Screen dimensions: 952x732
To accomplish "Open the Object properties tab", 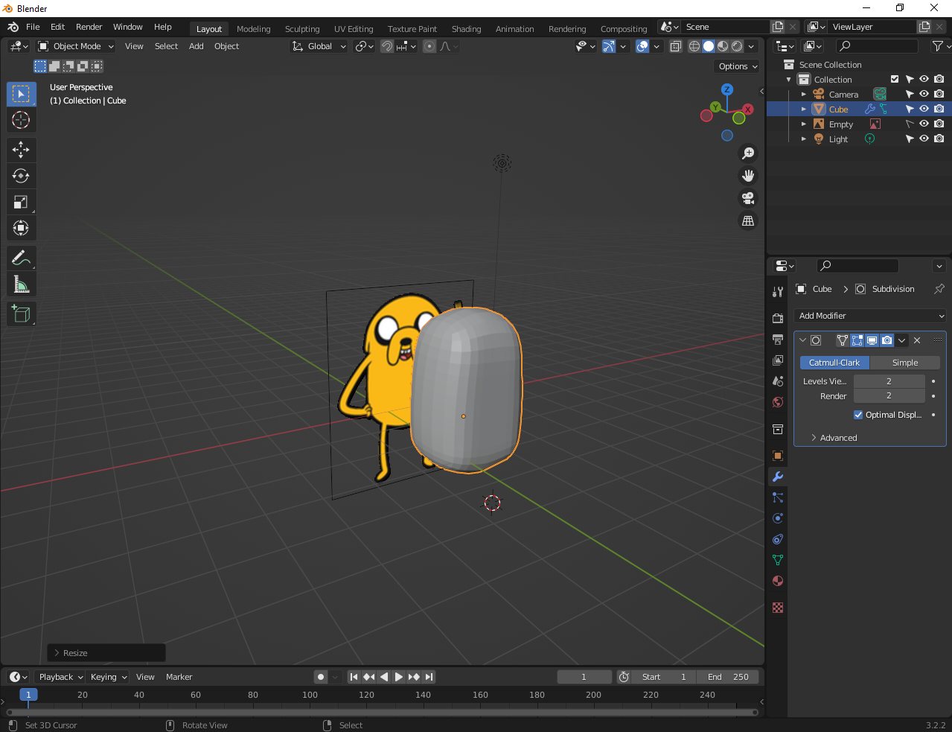I will pyautogui.click(x=778, y=456).
